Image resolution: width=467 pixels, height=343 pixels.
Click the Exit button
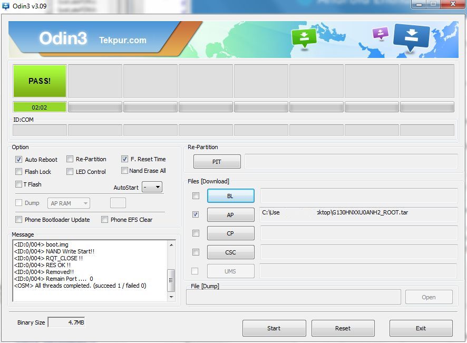click(x=421, y=328)
